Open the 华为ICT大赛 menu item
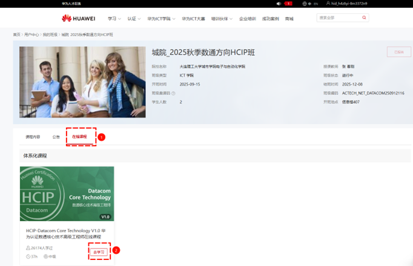The width and height of the screenshot is (413, 266). point(193,19)
